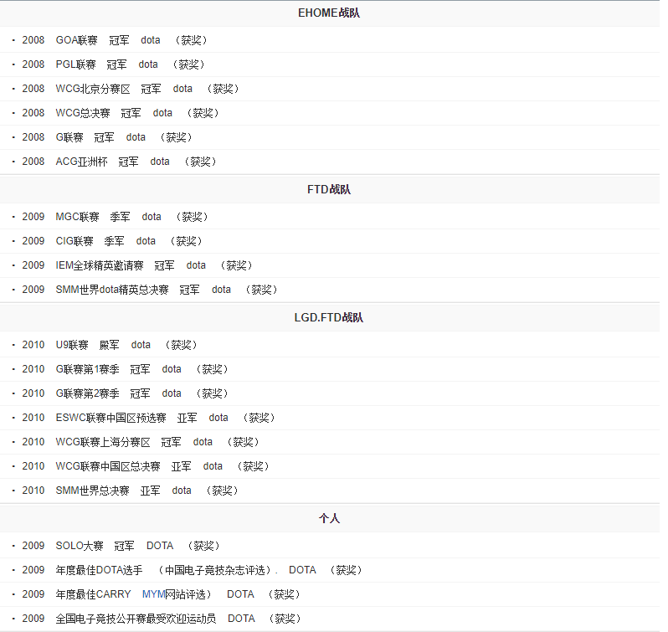668x632 pixels.
Task: Open the IEM全球精英邀请赛 entry
Action: point(100,265)
